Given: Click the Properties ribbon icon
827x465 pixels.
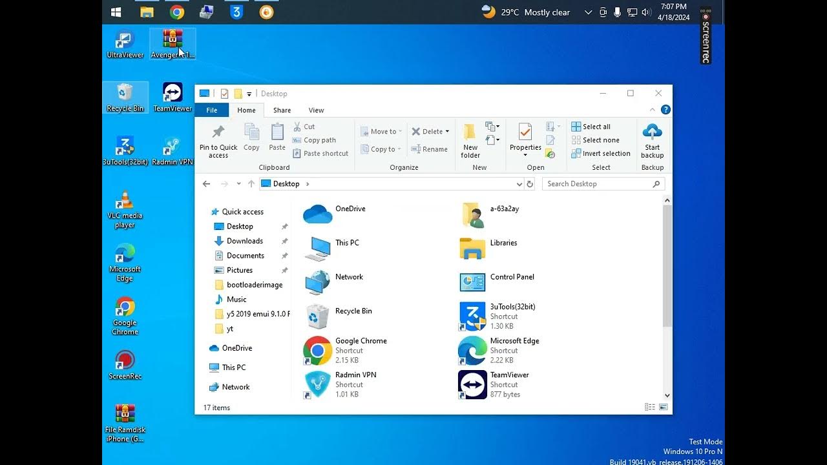Looking at the screenshot, I should [525, 133].
